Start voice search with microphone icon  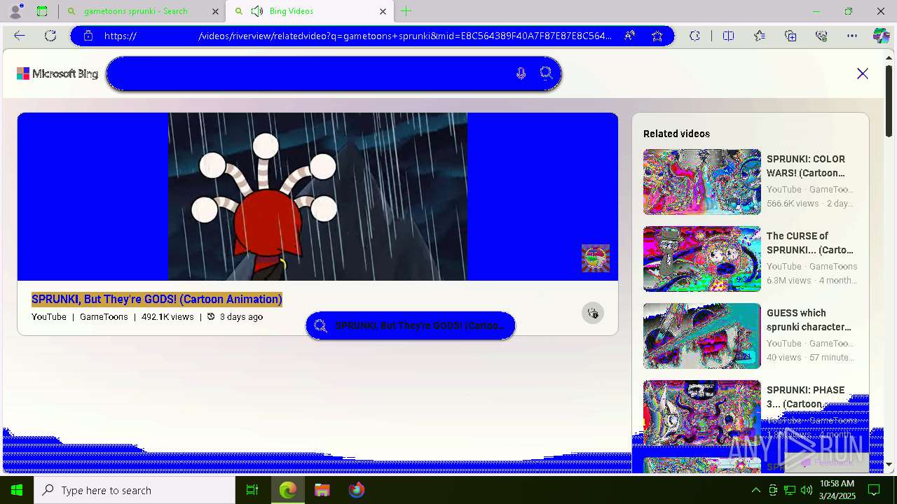[521, 73]
